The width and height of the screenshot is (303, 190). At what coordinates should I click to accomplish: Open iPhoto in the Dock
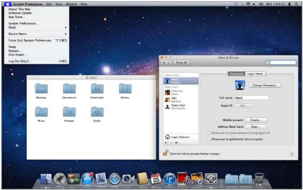(x=197, y=178)
